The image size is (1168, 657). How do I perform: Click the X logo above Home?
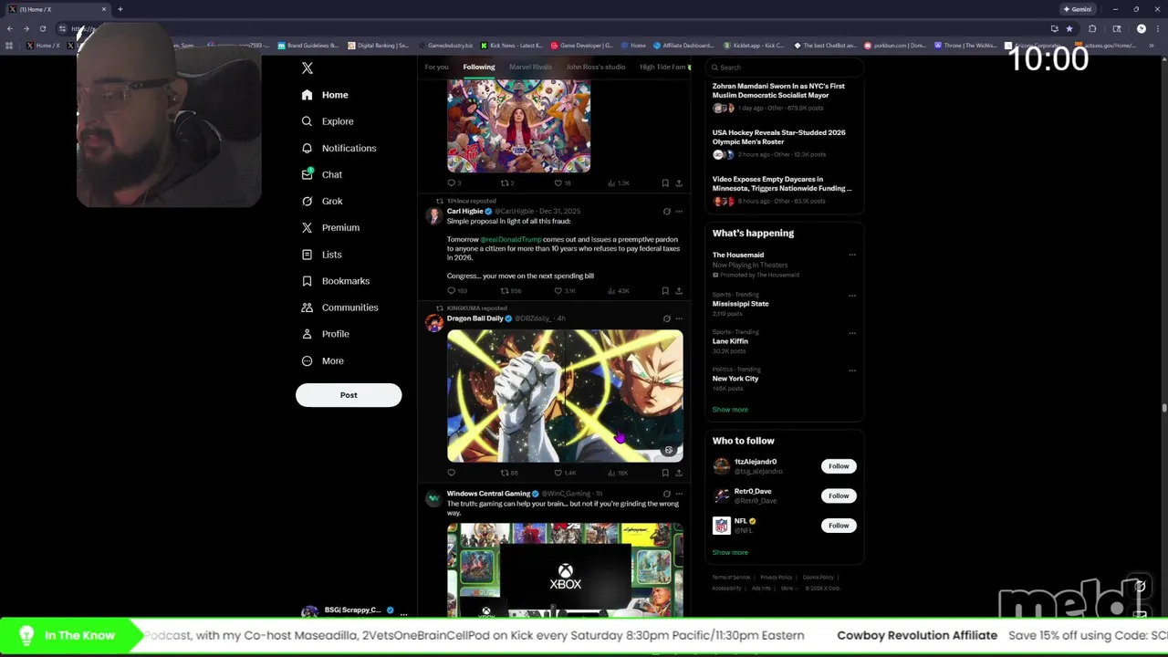coord(308,68)
